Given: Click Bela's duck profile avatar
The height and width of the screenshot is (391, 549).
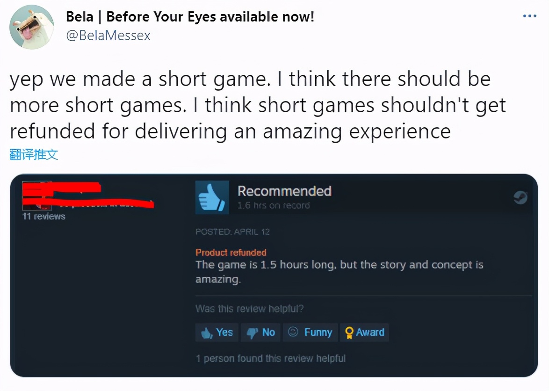Looking at the screenshot, I should [x=30, y=27].
